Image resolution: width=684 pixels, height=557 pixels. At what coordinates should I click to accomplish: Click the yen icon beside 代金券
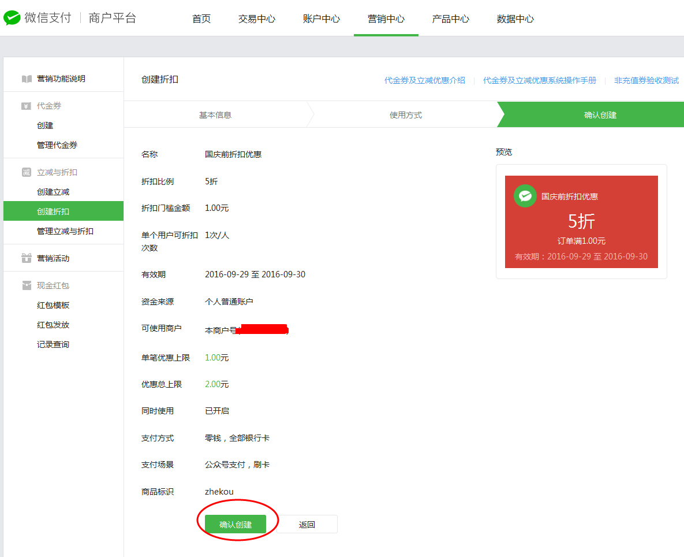click(26, 106)
